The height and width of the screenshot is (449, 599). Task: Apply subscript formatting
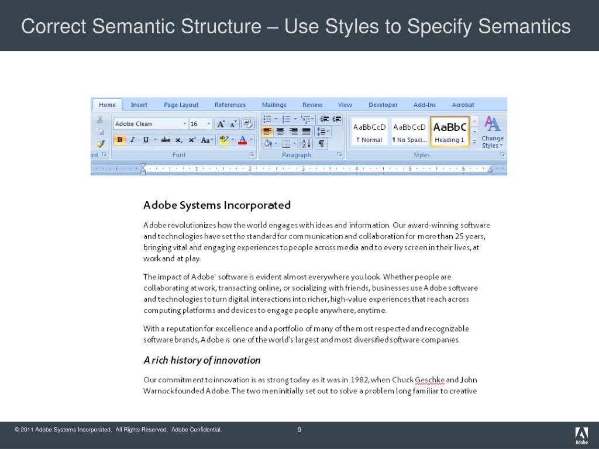(x=179, y=140)
